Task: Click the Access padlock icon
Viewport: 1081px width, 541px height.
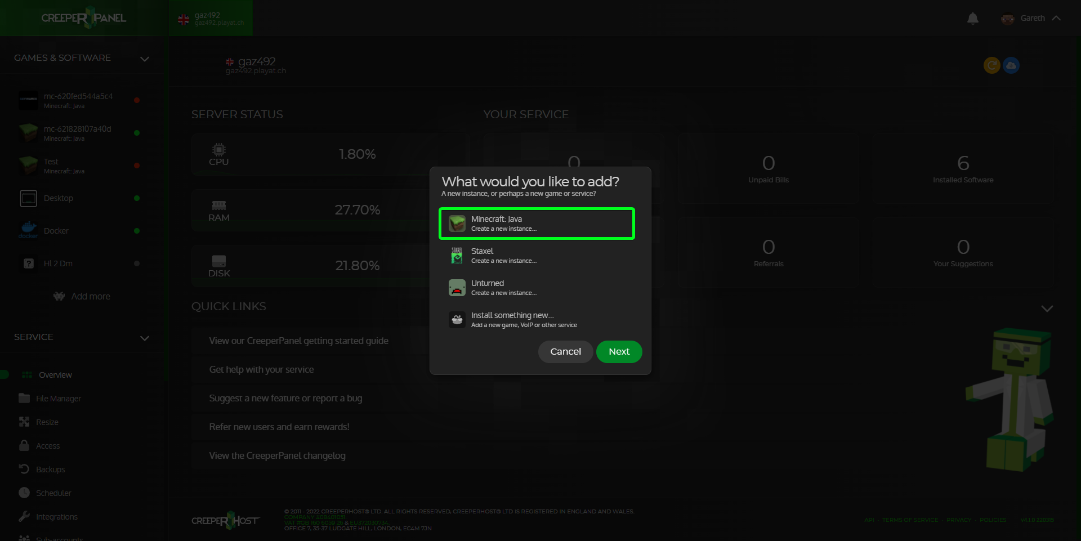Action: pos(24,445)
